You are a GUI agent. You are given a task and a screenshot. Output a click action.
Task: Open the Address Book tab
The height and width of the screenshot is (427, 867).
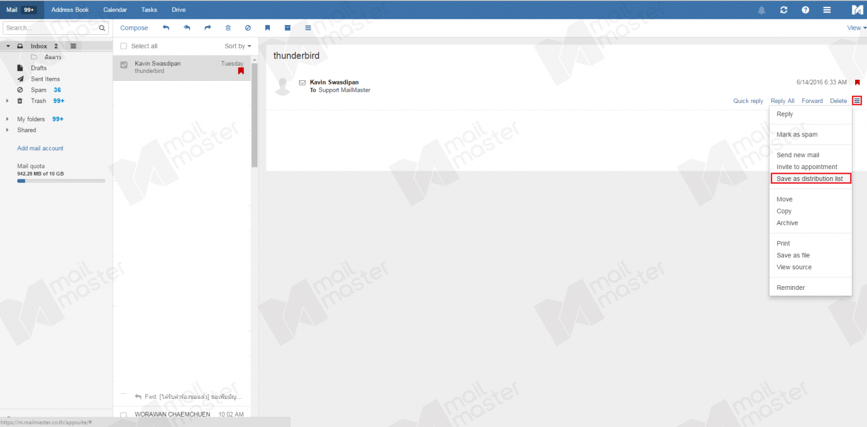point(70,10)
